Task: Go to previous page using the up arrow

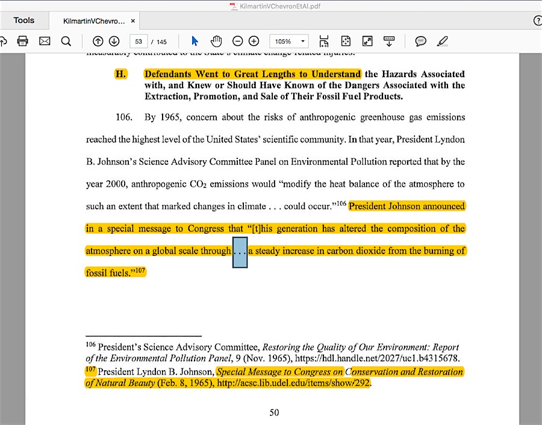Action: pyautogui.click(x=98, y=41)
